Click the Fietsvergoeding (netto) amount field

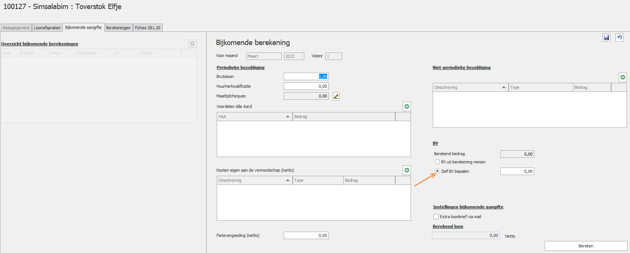[x=306, y=235]
